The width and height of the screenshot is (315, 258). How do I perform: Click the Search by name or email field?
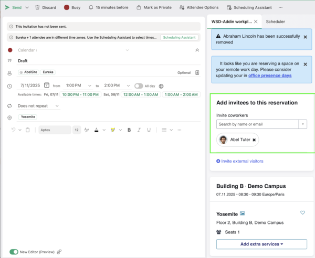click(257, 124)
